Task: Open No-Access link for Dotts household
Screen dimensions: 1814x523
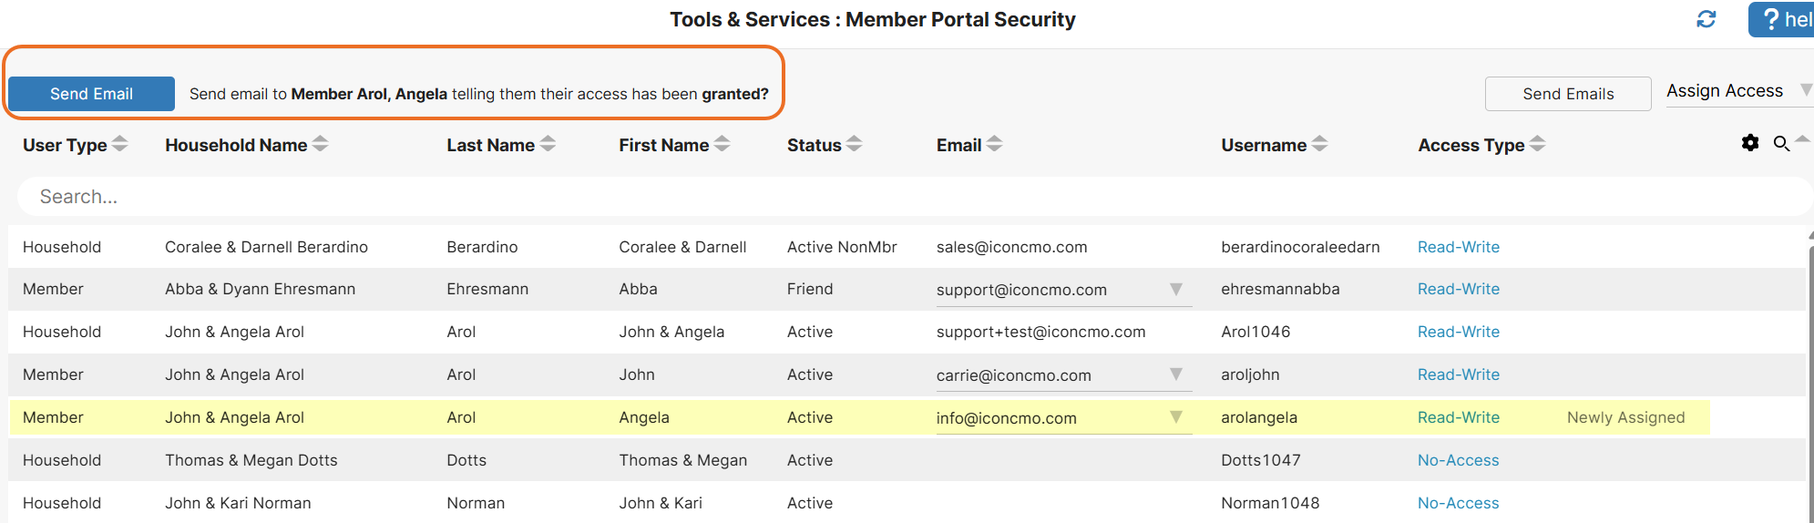Action: tap(1458, 460)
